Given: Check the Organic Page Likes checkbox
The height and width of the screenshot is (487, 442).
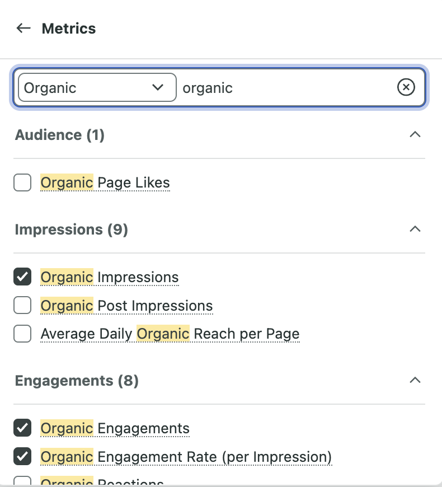Looking at the screenshot, I should pyautogui.click(x=22, y=182).
